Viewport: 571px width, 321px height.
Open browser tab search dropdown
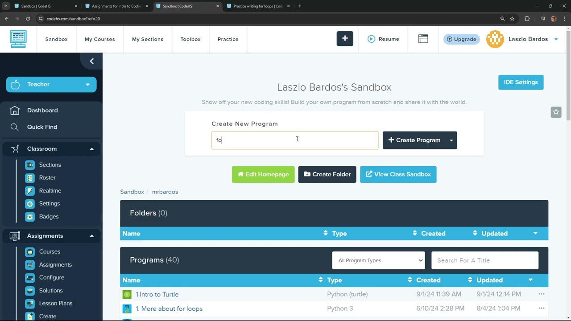pyautogui.click(x=6, y=6)
